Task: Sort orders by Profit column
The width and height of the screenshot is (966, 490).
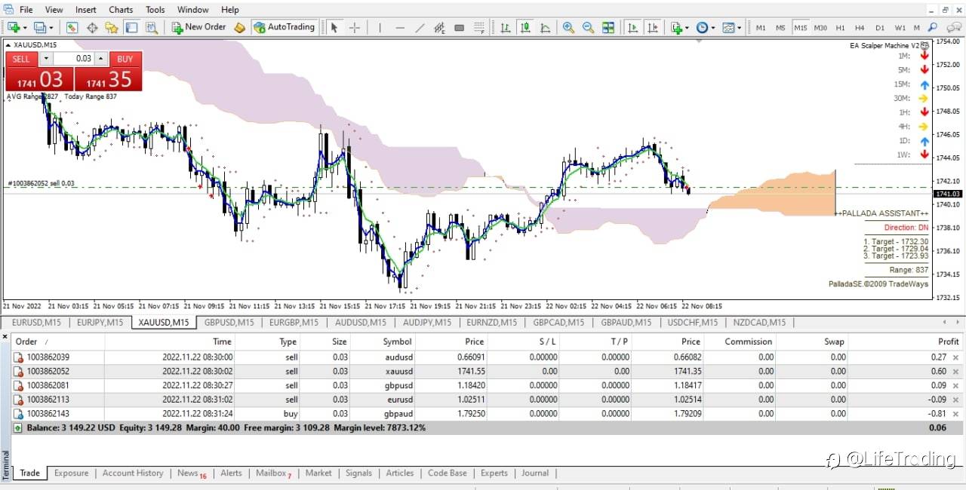Action: click(948, 341)
